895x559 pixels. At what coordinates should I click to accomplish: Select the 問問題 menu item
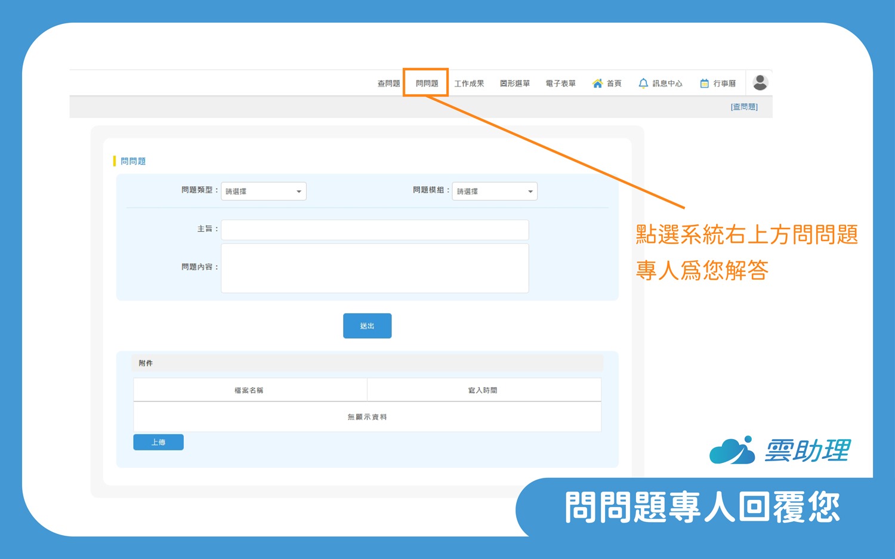tap(427, 84)
